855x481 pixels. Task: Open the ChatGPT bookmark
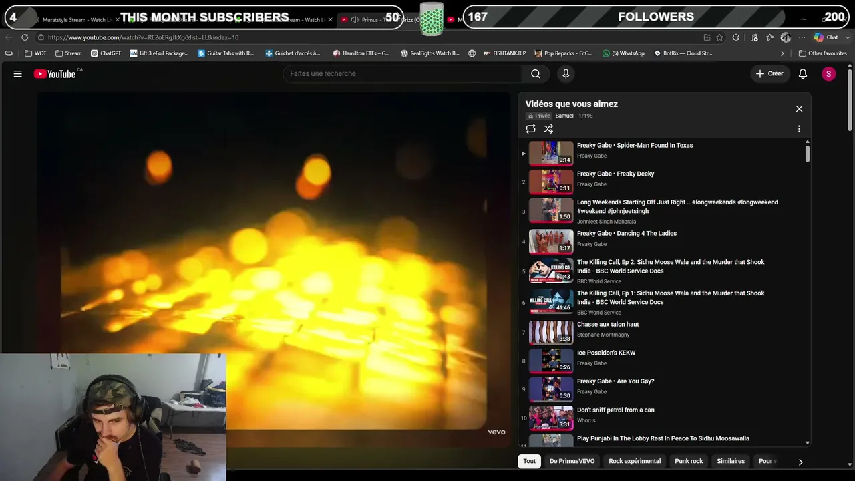coord(106,53)
